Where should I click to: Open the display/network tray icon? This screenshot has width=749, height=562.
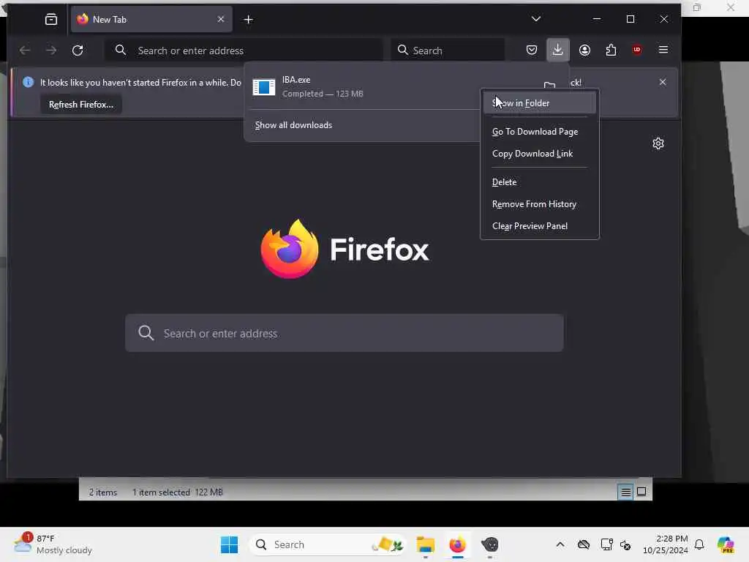(x=606, y=544)
